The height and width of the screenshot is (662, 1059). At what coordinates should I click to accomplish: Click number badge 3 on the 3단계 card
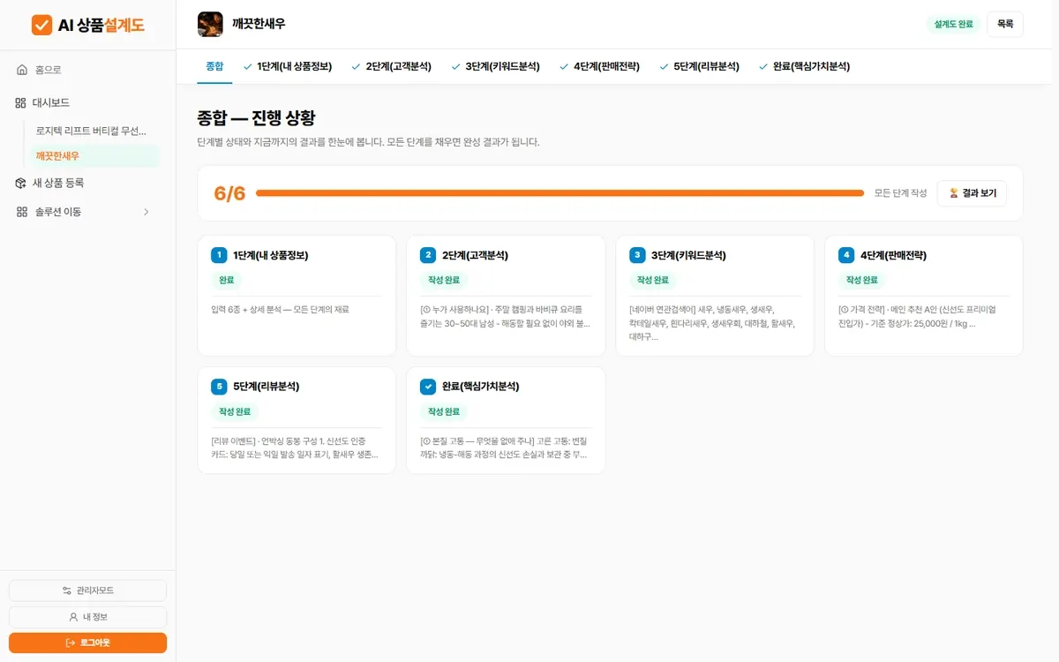point(637,255)
